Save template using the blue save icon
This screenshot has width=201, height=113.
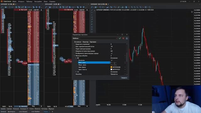(127, 38)
